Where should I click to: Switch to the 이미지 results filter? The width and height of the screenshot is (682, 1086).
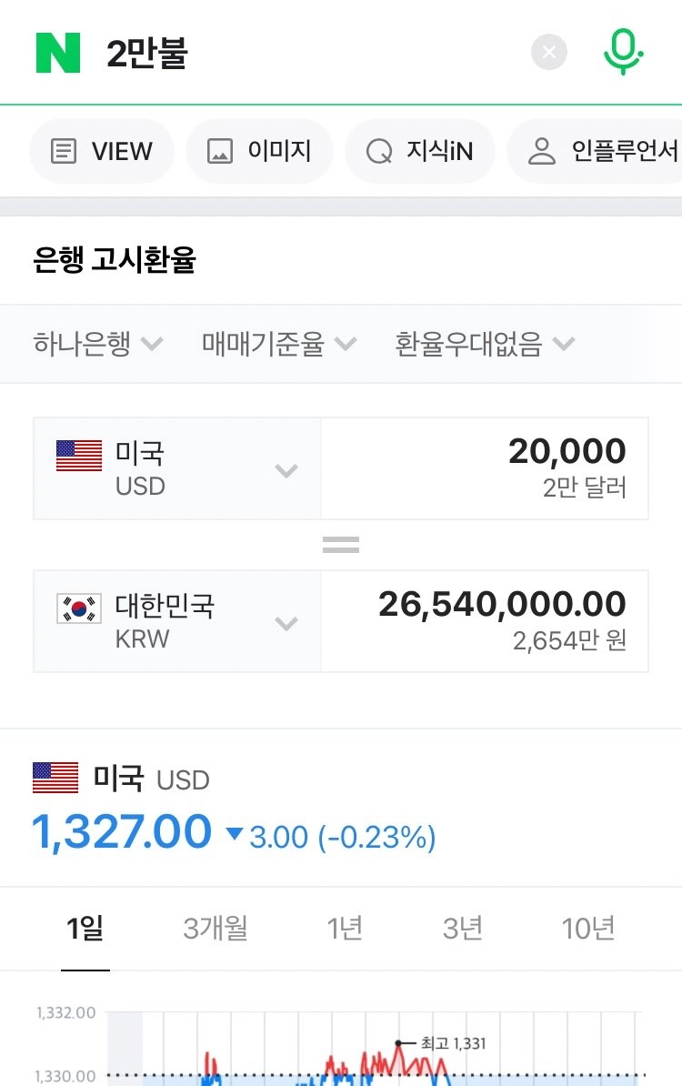pyautogui.click(x=259, y=151)
